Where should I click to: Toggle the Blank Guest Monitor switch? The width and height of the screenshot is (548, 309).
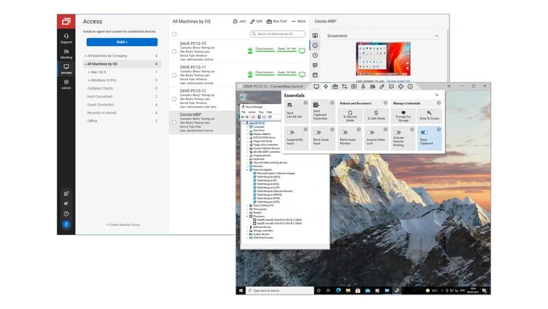(x=344, y=132)
